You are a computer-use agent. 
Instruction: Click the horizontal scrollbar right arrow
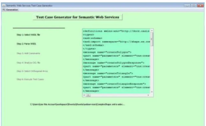tap(148, 95)
